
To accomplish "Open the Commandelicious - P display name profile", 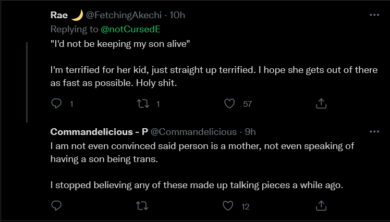I will pos(99,132).
